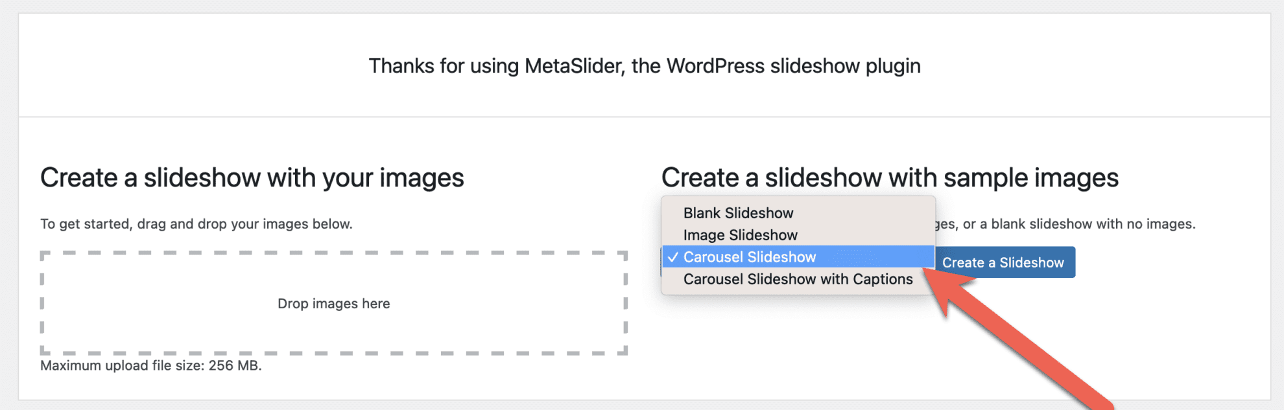
Task: Select the Image Slideshow option
Action: click(739, 234)
